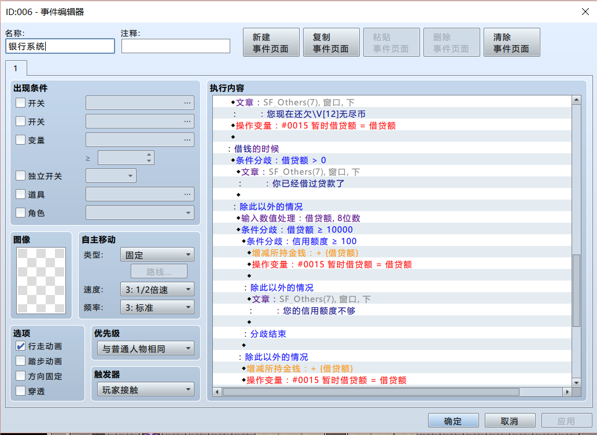The height and width of the screenshot is (435, 597).
Task: Select event page tab 1
Action: point(16,68)
